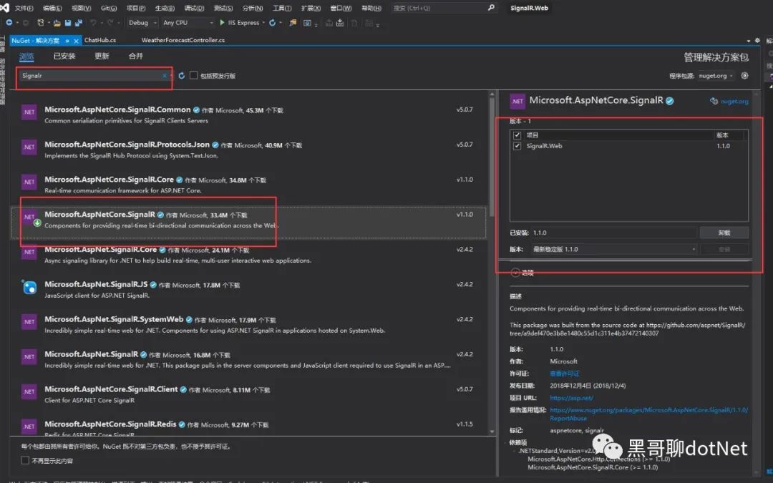Click the save all files icon
Screen dimensions: 773x483
(x=79, y=23)
